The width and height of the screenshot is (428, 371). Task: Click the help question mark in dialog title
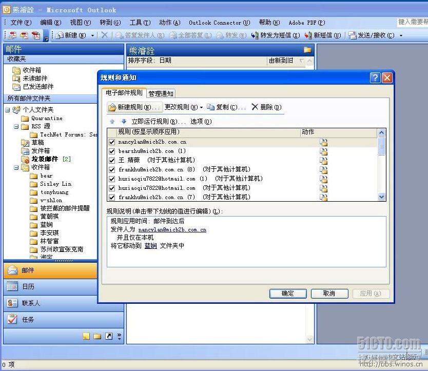click(375, 78)
